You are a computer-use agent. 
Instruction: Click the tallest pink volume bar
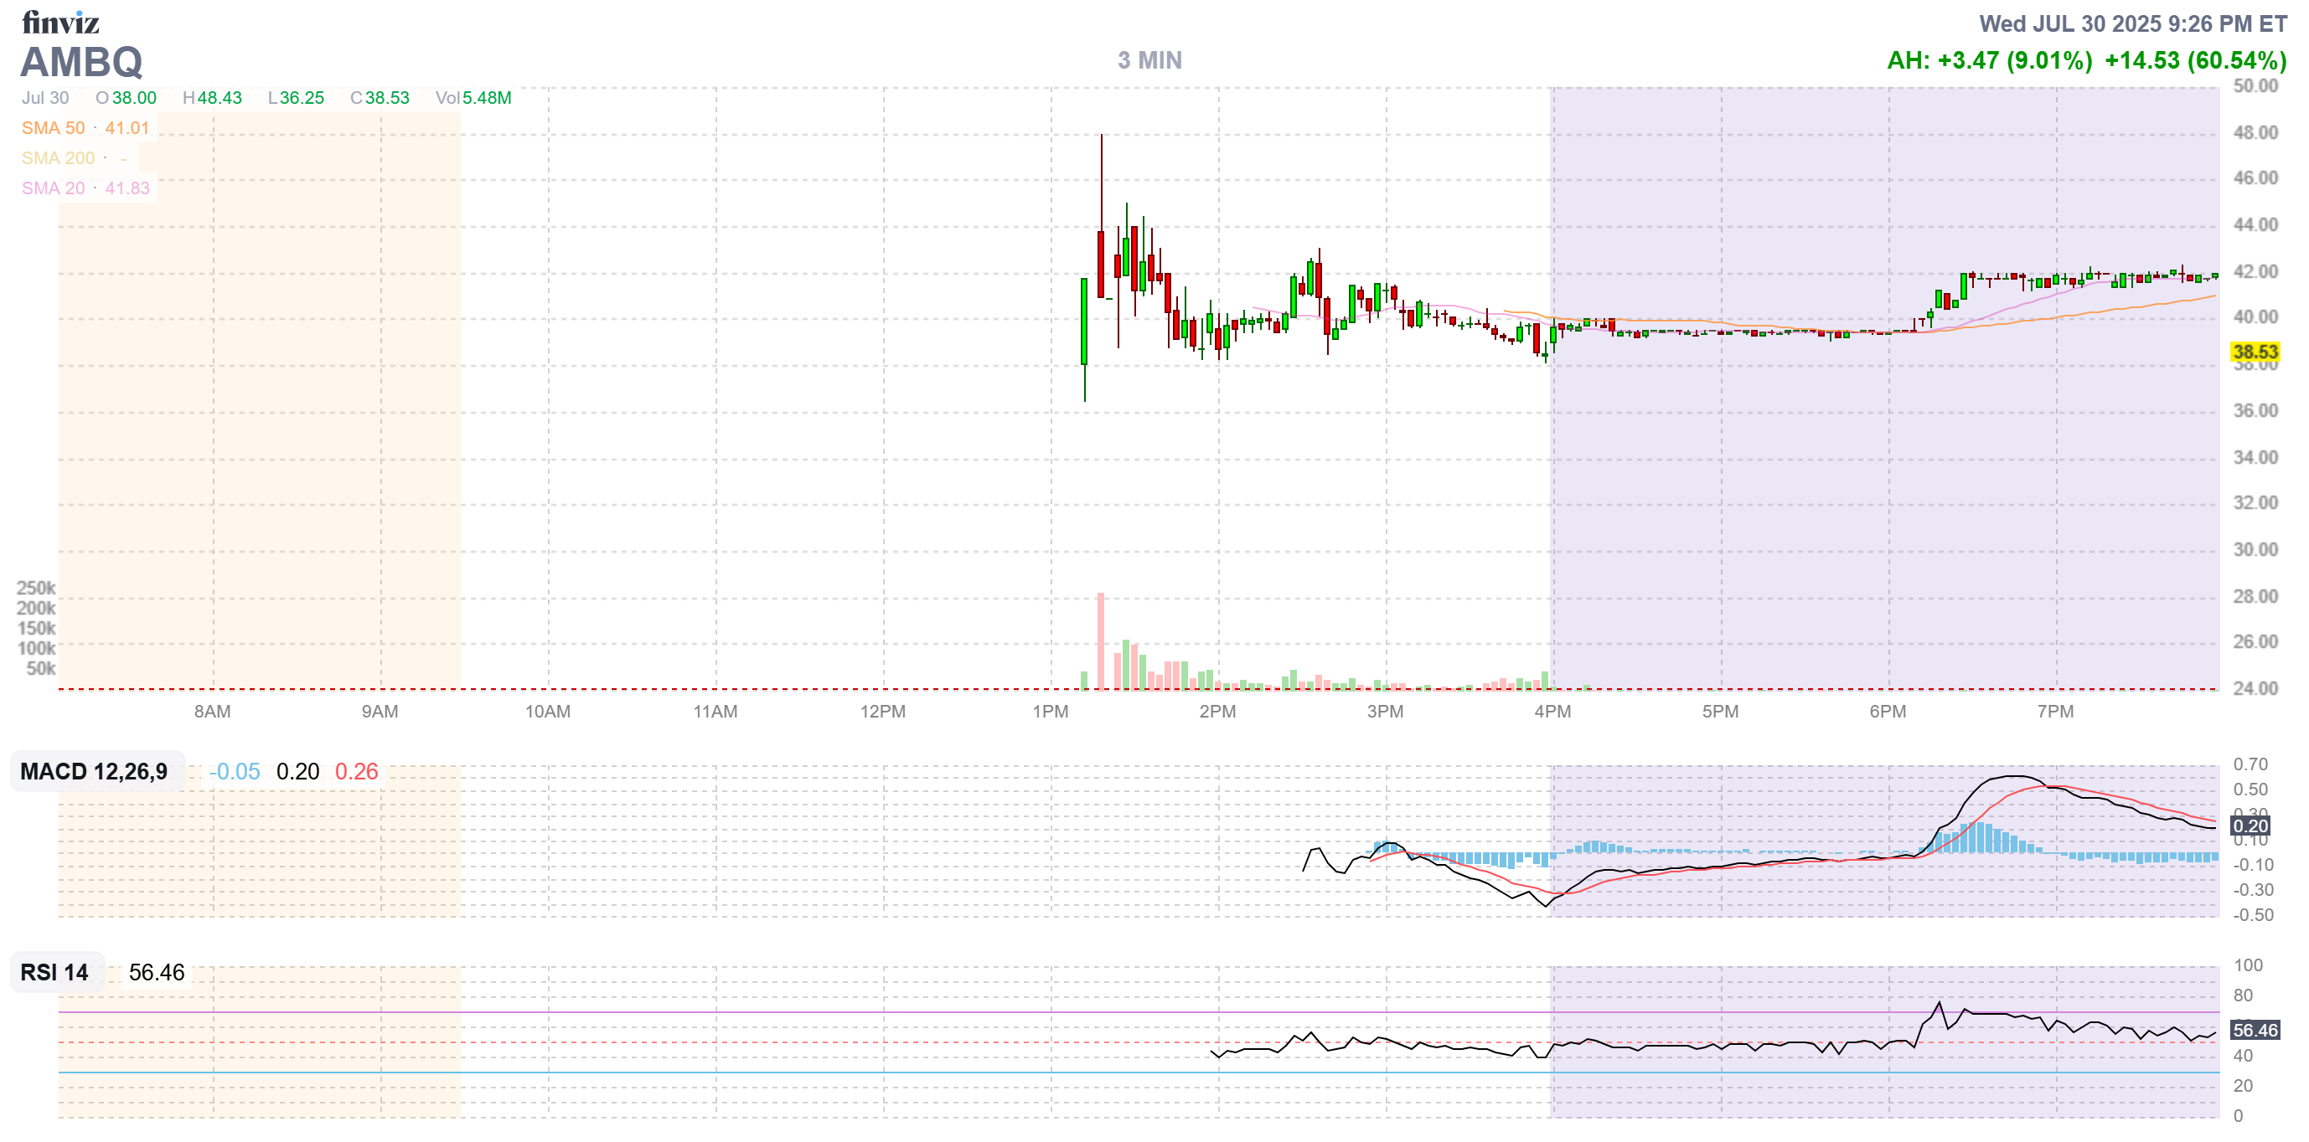(1100, 640)
